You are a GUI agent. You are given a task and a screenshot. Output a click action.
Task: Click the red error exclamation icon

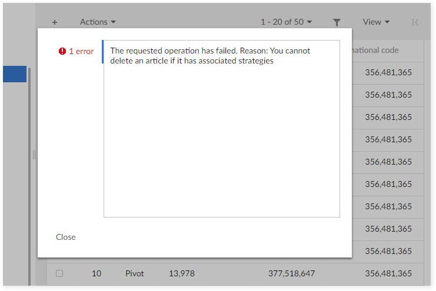coord(62,51)
